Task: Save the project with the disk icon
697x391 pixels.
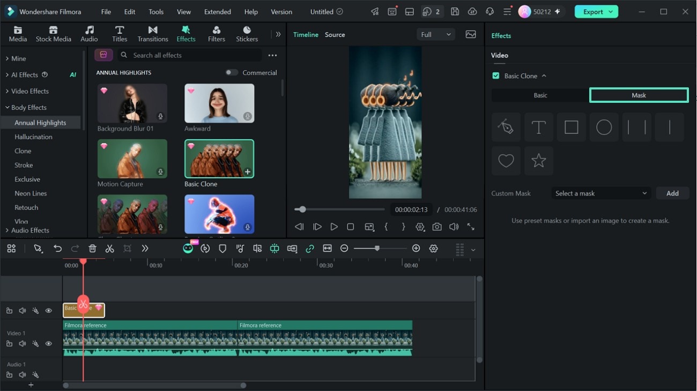Action: [x=455, y=12]
